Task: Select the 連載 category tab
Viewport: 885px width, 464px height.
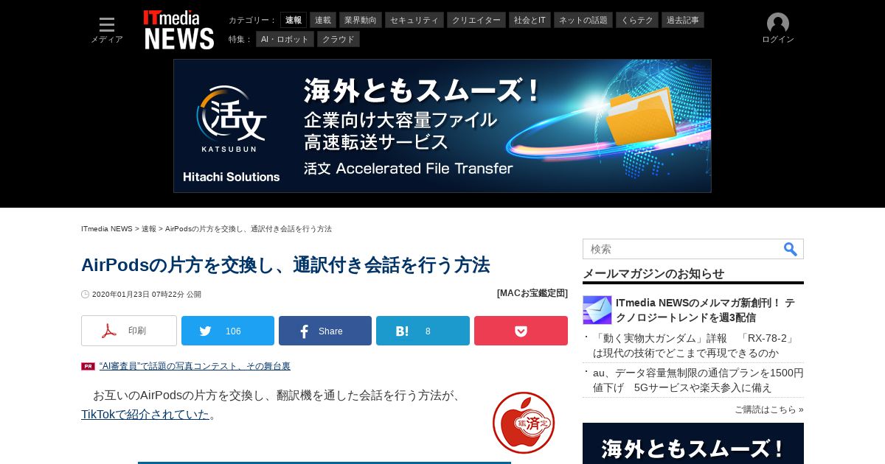Action: point(323,20)
